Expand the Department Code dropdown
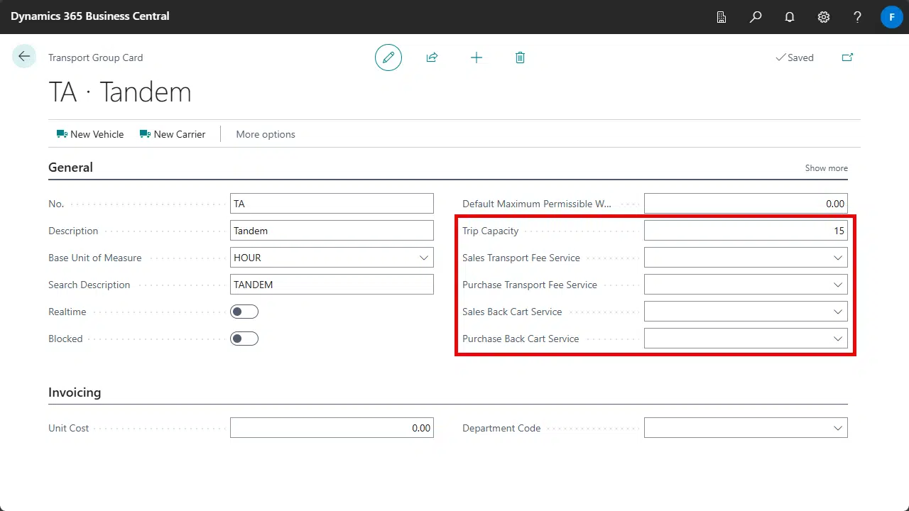 click(x=838, y=428)
